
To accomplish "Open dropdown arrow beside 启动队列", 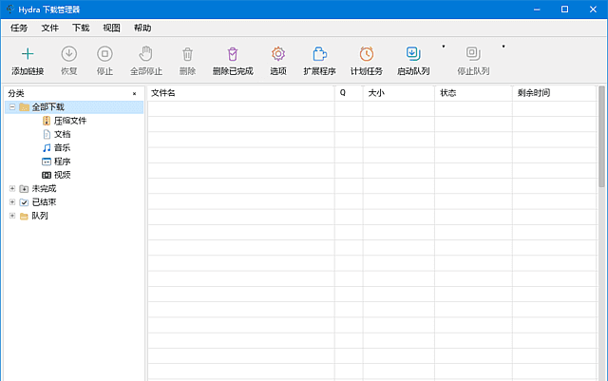I will point(444,47).
